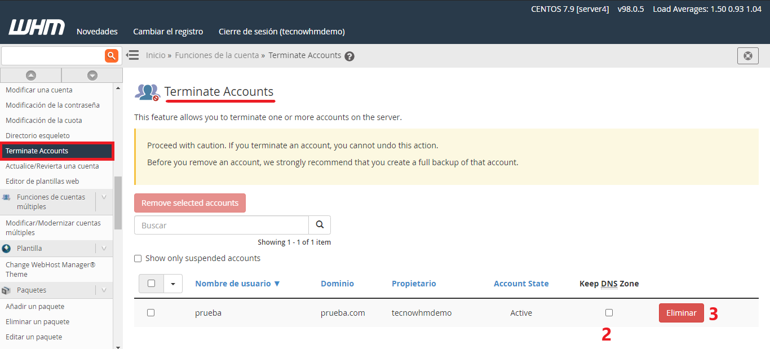The image size is (770, 349).
Task: Collapse the Paquetes sidebar section
Action: click(x=104, y=290)
